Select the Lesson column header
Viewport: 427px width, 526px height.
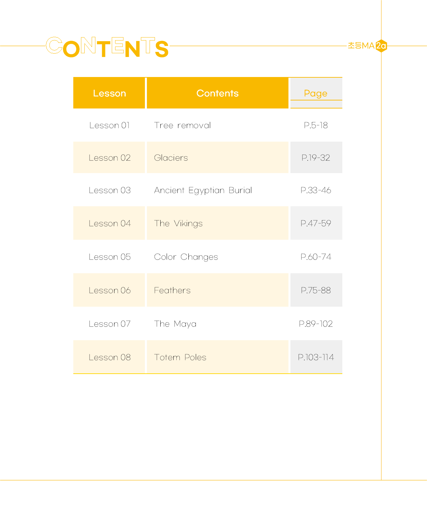(x=109, y=93)
